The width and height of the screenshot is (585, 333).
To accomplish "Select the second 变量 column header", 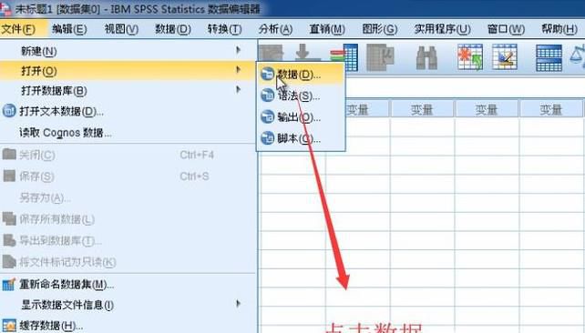I will pyautogui.click(x=422, y=109).
